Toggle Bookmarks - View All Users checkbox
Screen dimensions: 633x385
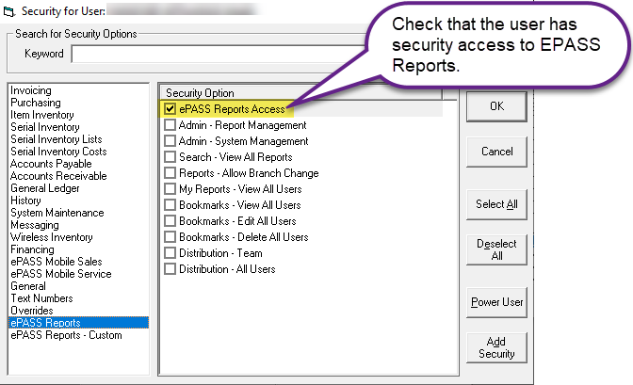pyautogui.click(x=170, y=205)
